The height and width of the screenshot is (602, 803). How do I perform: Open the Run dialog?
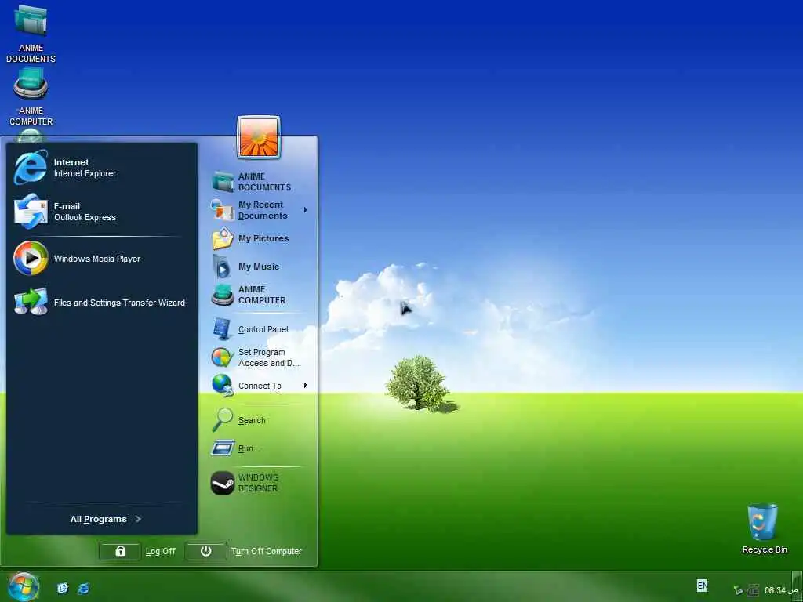point(259,448)
